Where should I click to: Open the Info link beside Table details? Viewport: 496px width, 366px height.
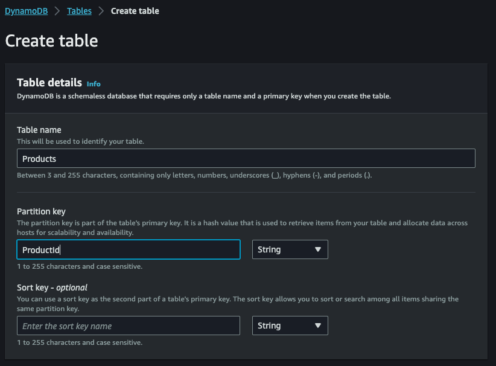(94, 84)
